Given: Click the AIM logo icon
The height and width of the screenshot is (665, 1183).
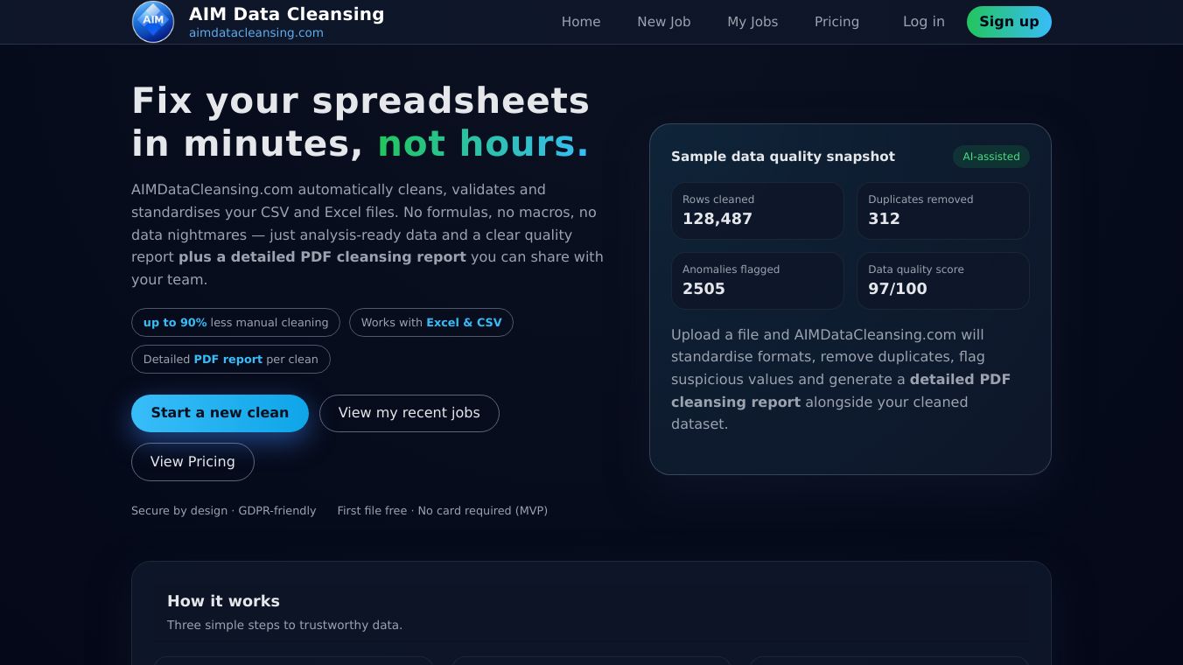Looking at the screenshot, I should coord(153,22).
